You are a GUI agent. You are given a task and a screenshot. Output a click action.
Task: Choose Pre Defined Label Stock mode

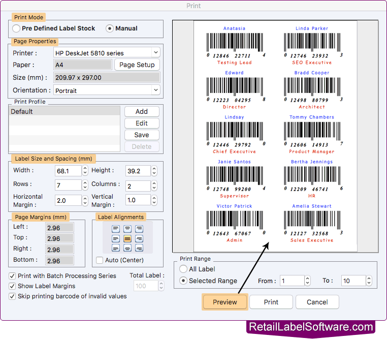point(16,28)
